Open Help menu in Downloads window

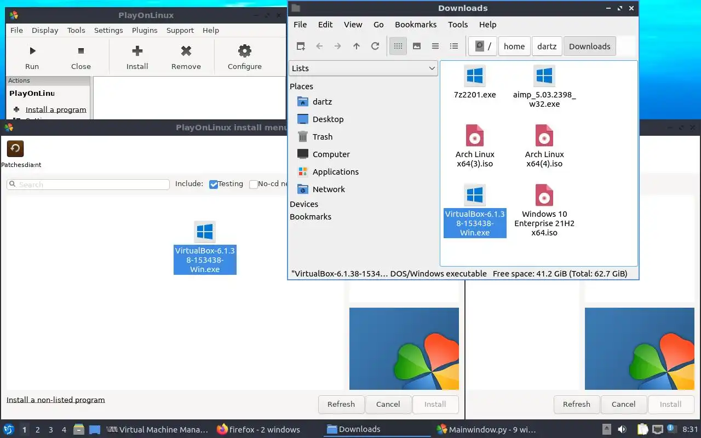(487, 25)
